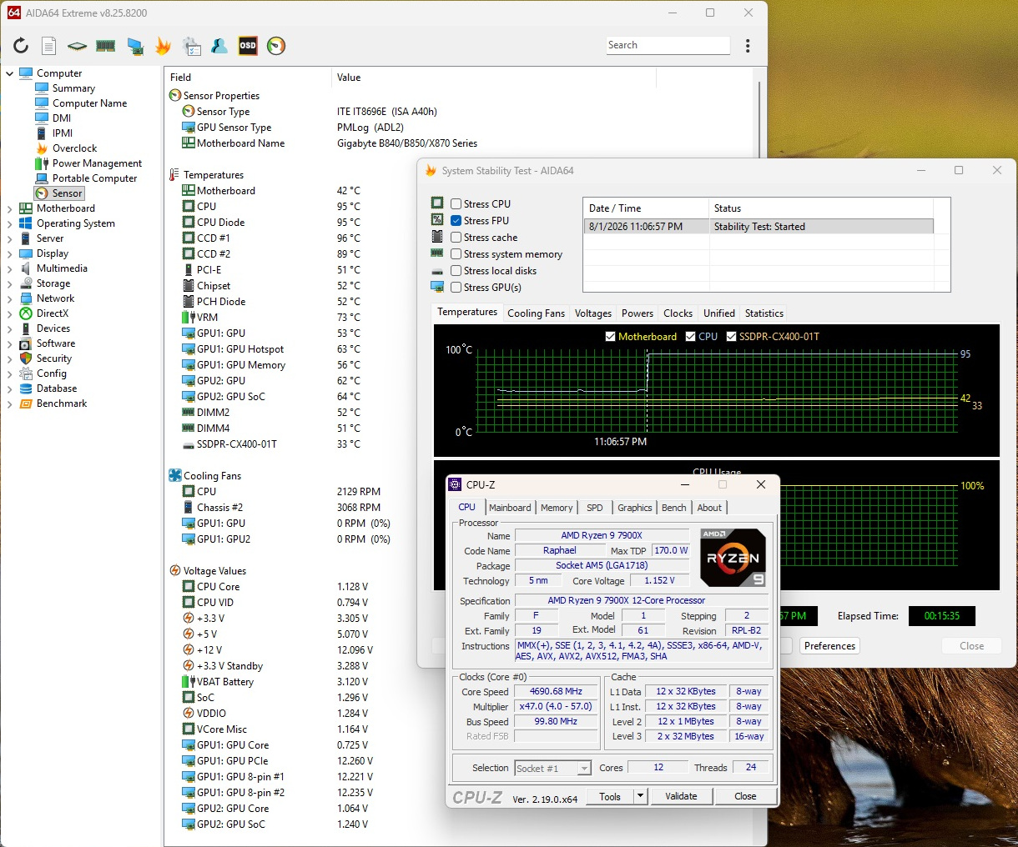
Task: Enable the Stress CPU checkbox
Action: pyautogui.click(x=456, y=204)
